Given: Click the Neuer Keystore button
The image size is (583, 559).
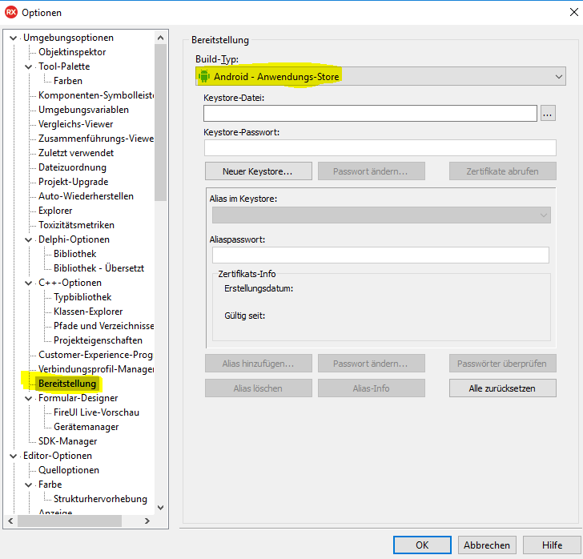Looking at the screenshot, I should coord(258,171).
